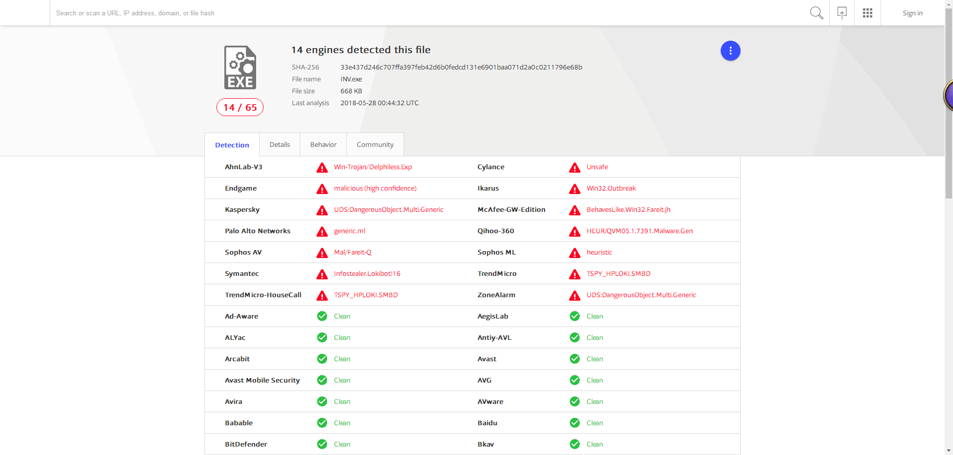
Task: Click the last analysis date 2018-05-28
Action: (379, 103)
